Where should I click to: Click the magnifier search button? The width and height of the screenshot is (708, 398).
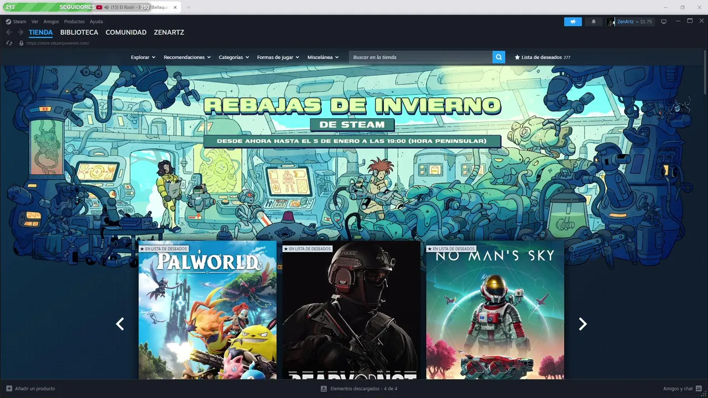point(499,57)
